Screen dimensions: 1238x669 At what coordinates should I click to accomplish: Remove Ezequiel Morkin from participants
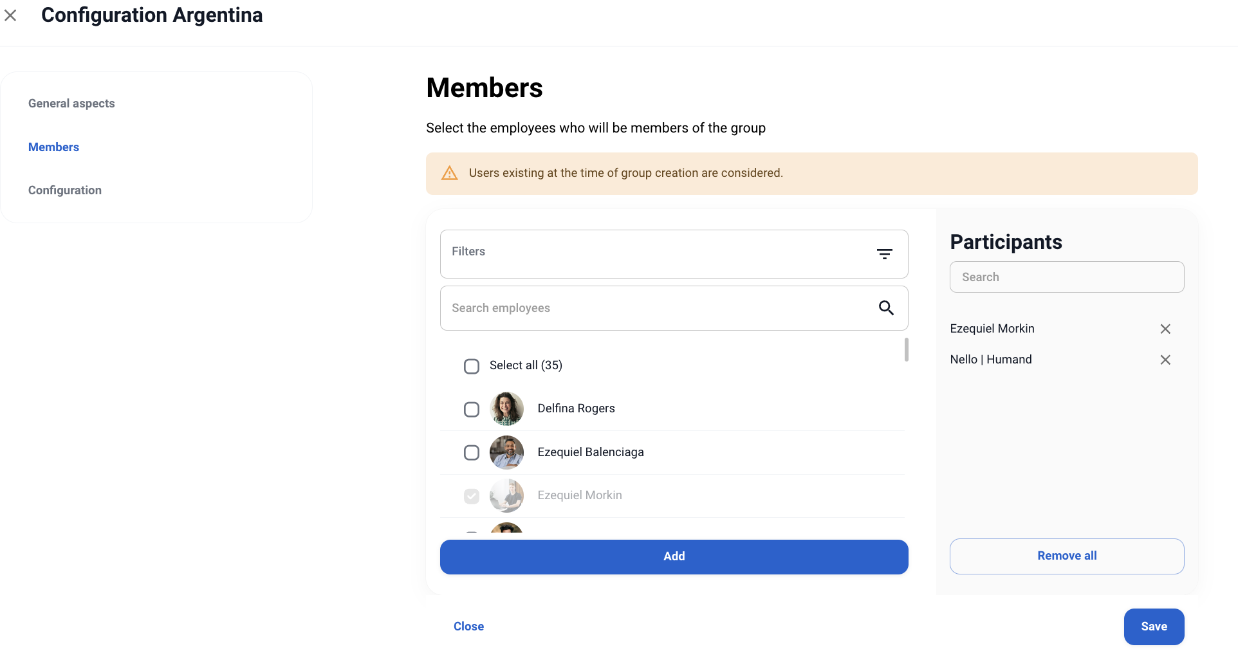coord(1165,329)
